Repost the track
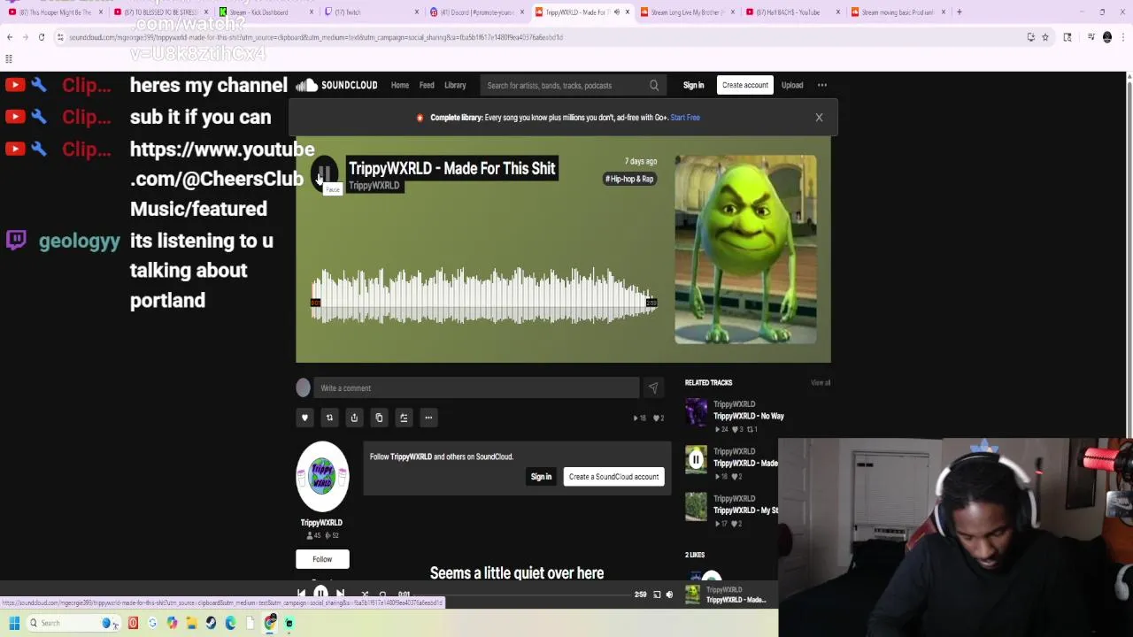This screenshot has width=1133, height=637. [x=329, y=418]
